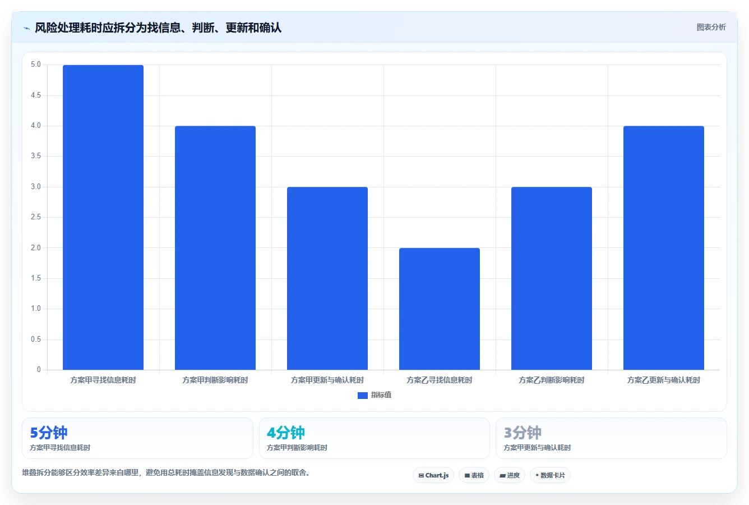749x505 pixels.
Task: Toggle the 指标值 legend color box
Action: 363,395
